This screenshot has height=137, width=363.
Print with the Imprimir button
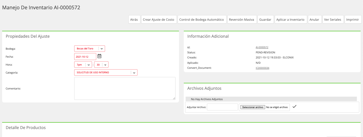click(x=353, y=20)
